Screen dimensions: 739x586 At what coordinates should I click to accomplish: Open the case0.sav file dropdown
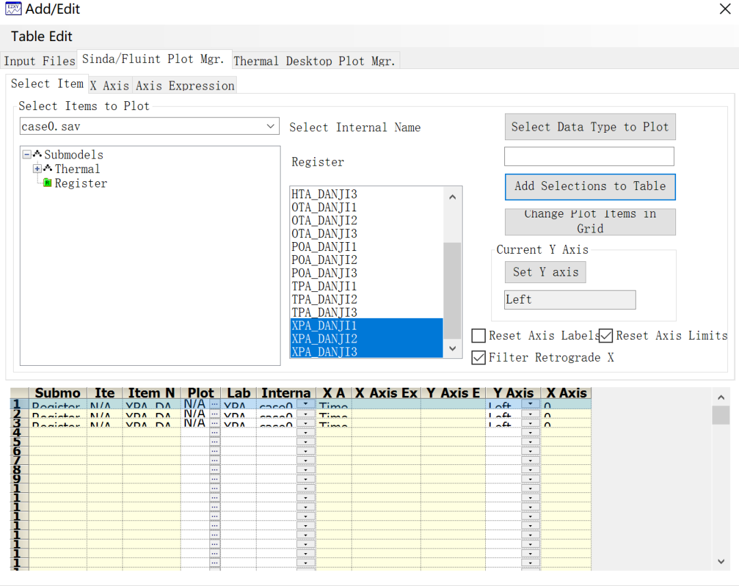(271, 126)
